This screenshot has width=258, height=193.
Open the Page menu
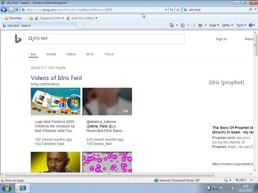pos(214,25)
